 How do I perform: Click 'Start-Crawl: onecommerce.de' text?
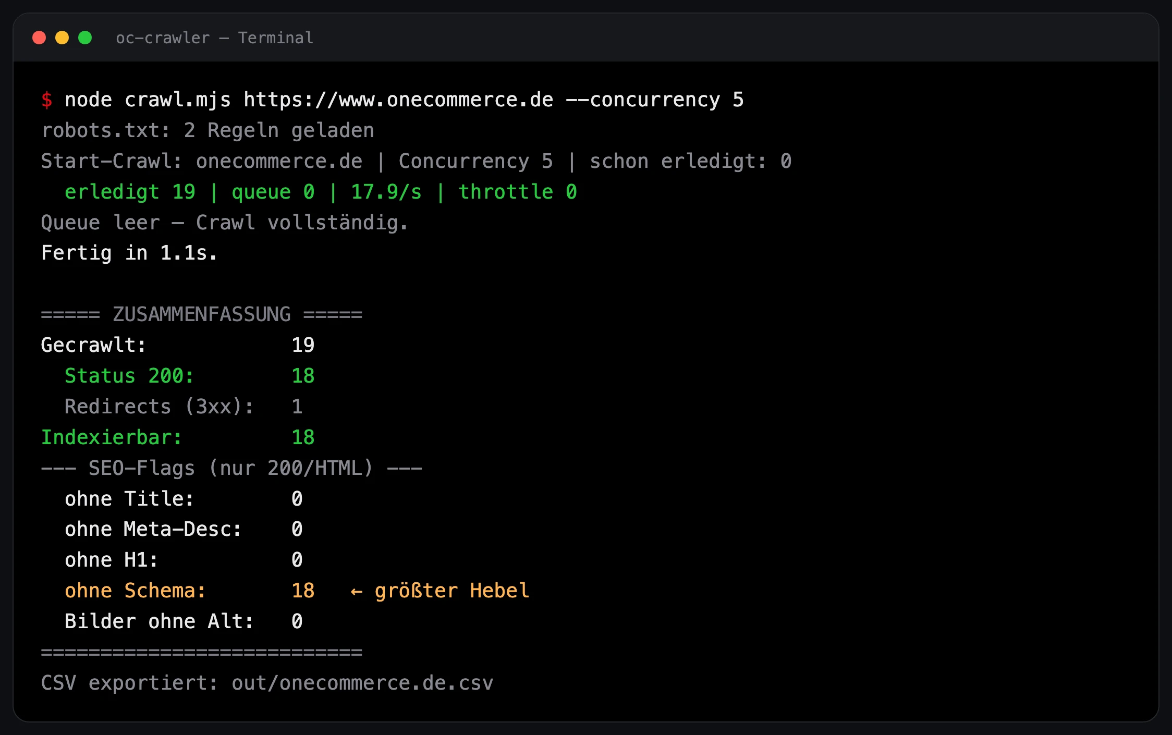pos(202,161)
